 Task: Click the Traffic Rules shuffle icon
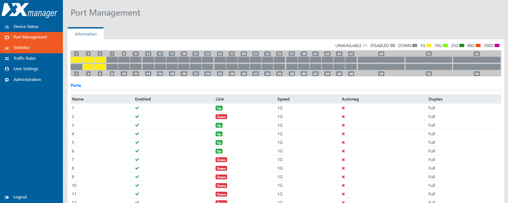click(x=7, y=59)
